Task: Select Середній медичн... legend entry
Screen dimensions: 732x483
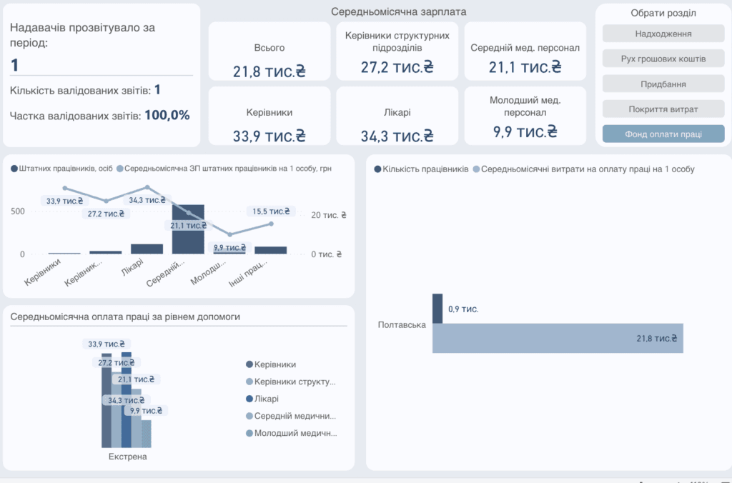Action: tap(291, 416)
